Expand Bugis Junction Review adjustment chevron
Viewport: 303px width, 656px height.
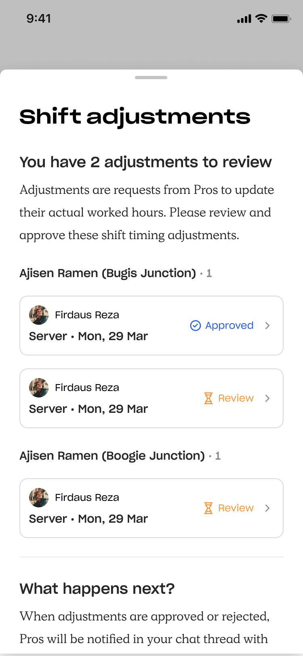267,398
